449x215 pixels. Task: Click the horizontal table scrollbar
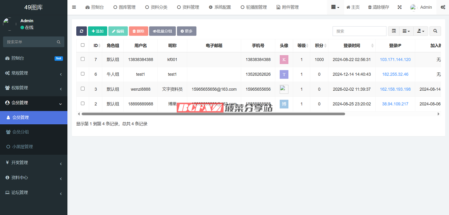[213, 114]
